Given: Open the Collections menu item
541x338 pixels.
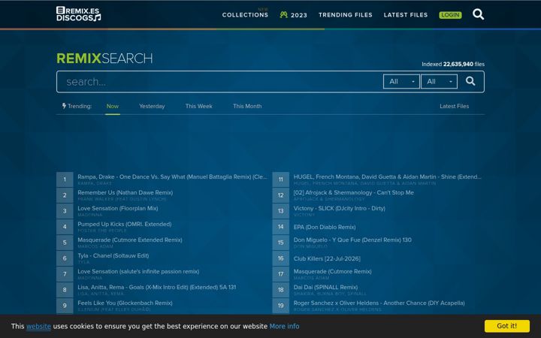Looking at the screenshot, I should (245, 15).
